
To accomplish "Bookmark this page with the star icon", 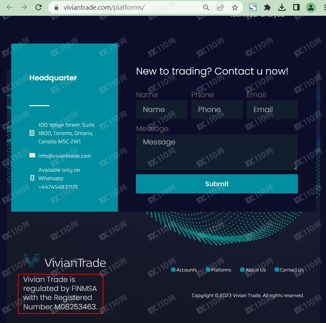I will [235, 8].
